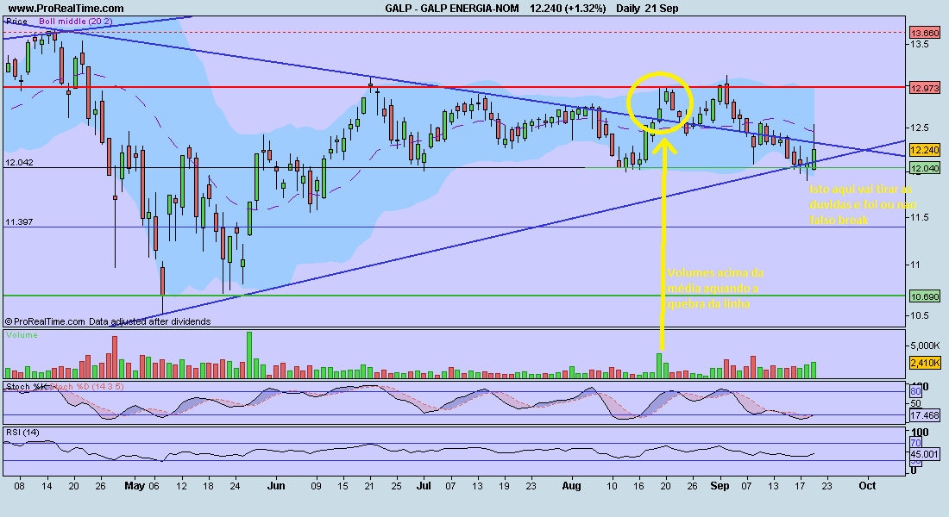Click the 5,000K volume axis value
949x517 pixels.
925,346
